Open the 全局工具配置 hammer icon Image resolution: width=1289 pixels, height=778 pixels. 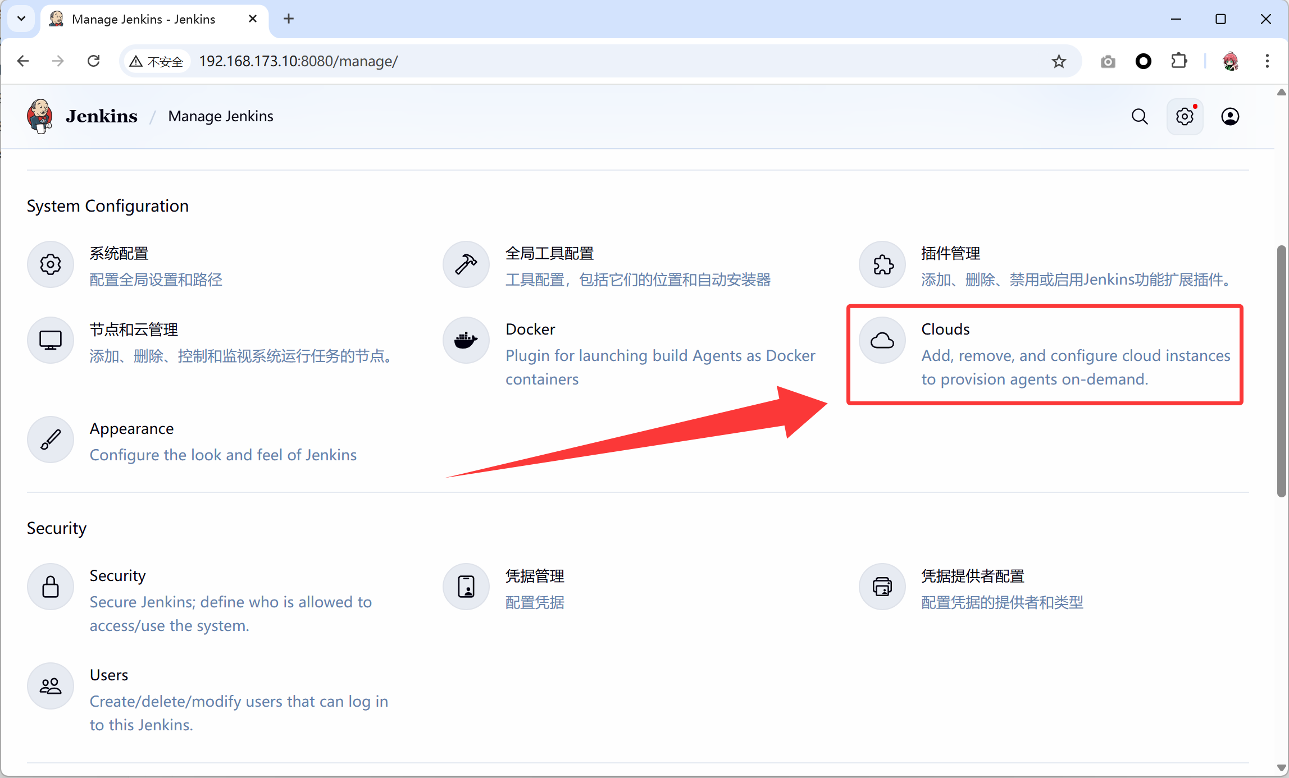[466, 264]
